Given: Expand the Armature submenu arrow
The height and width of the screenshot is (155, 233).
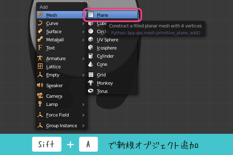Looking at the screenshot, I should pos(83,58).
